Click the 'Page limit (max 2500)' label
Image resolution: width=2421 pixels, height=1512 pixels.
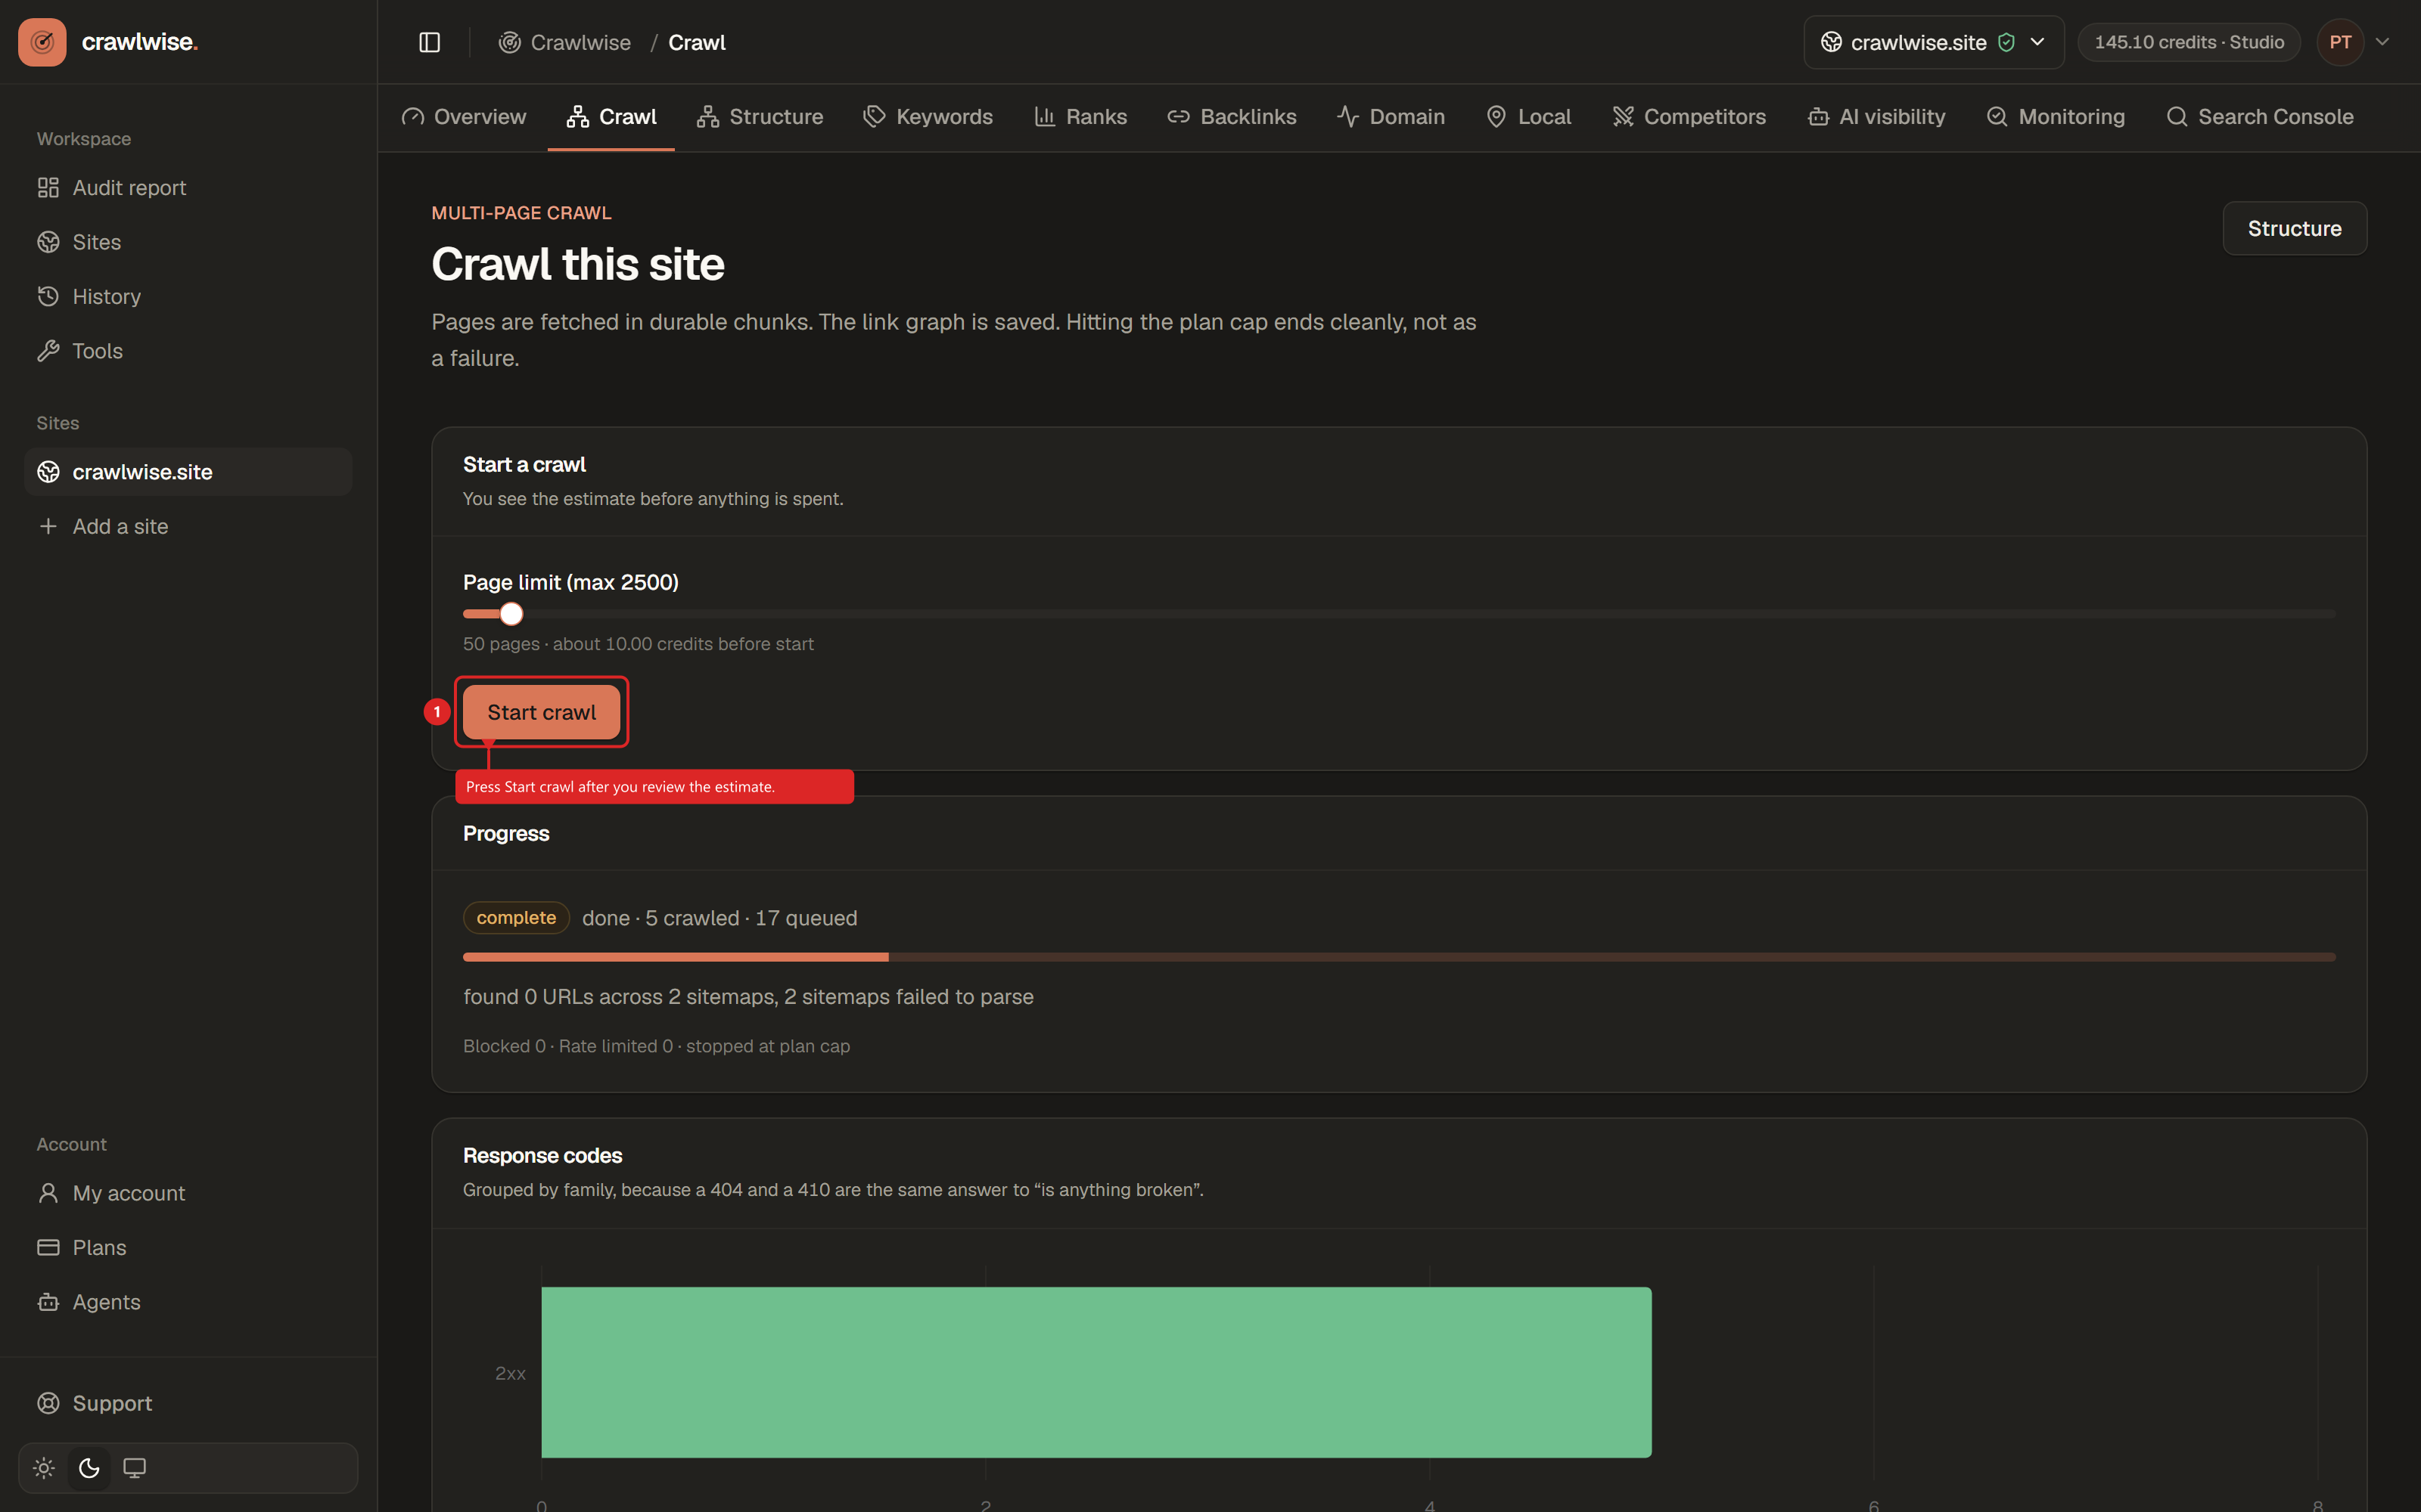coord(570,582)
